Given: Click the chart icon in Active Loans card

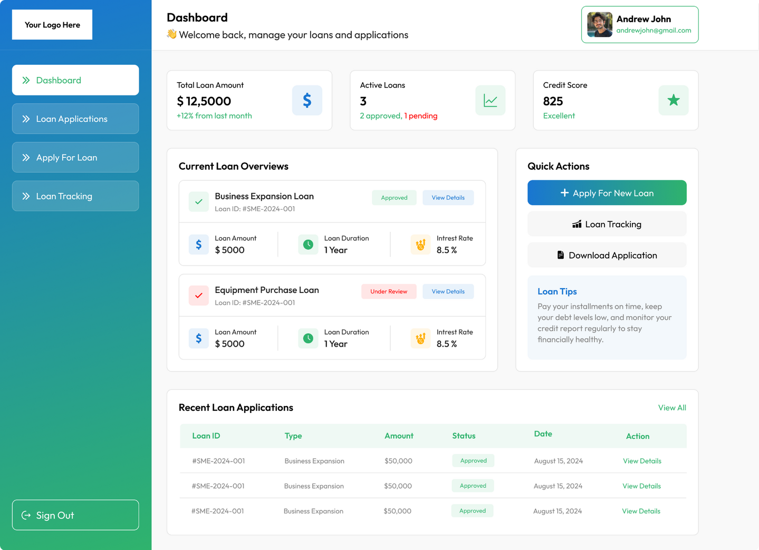Looking at the screenshot, I should point(490,101).
